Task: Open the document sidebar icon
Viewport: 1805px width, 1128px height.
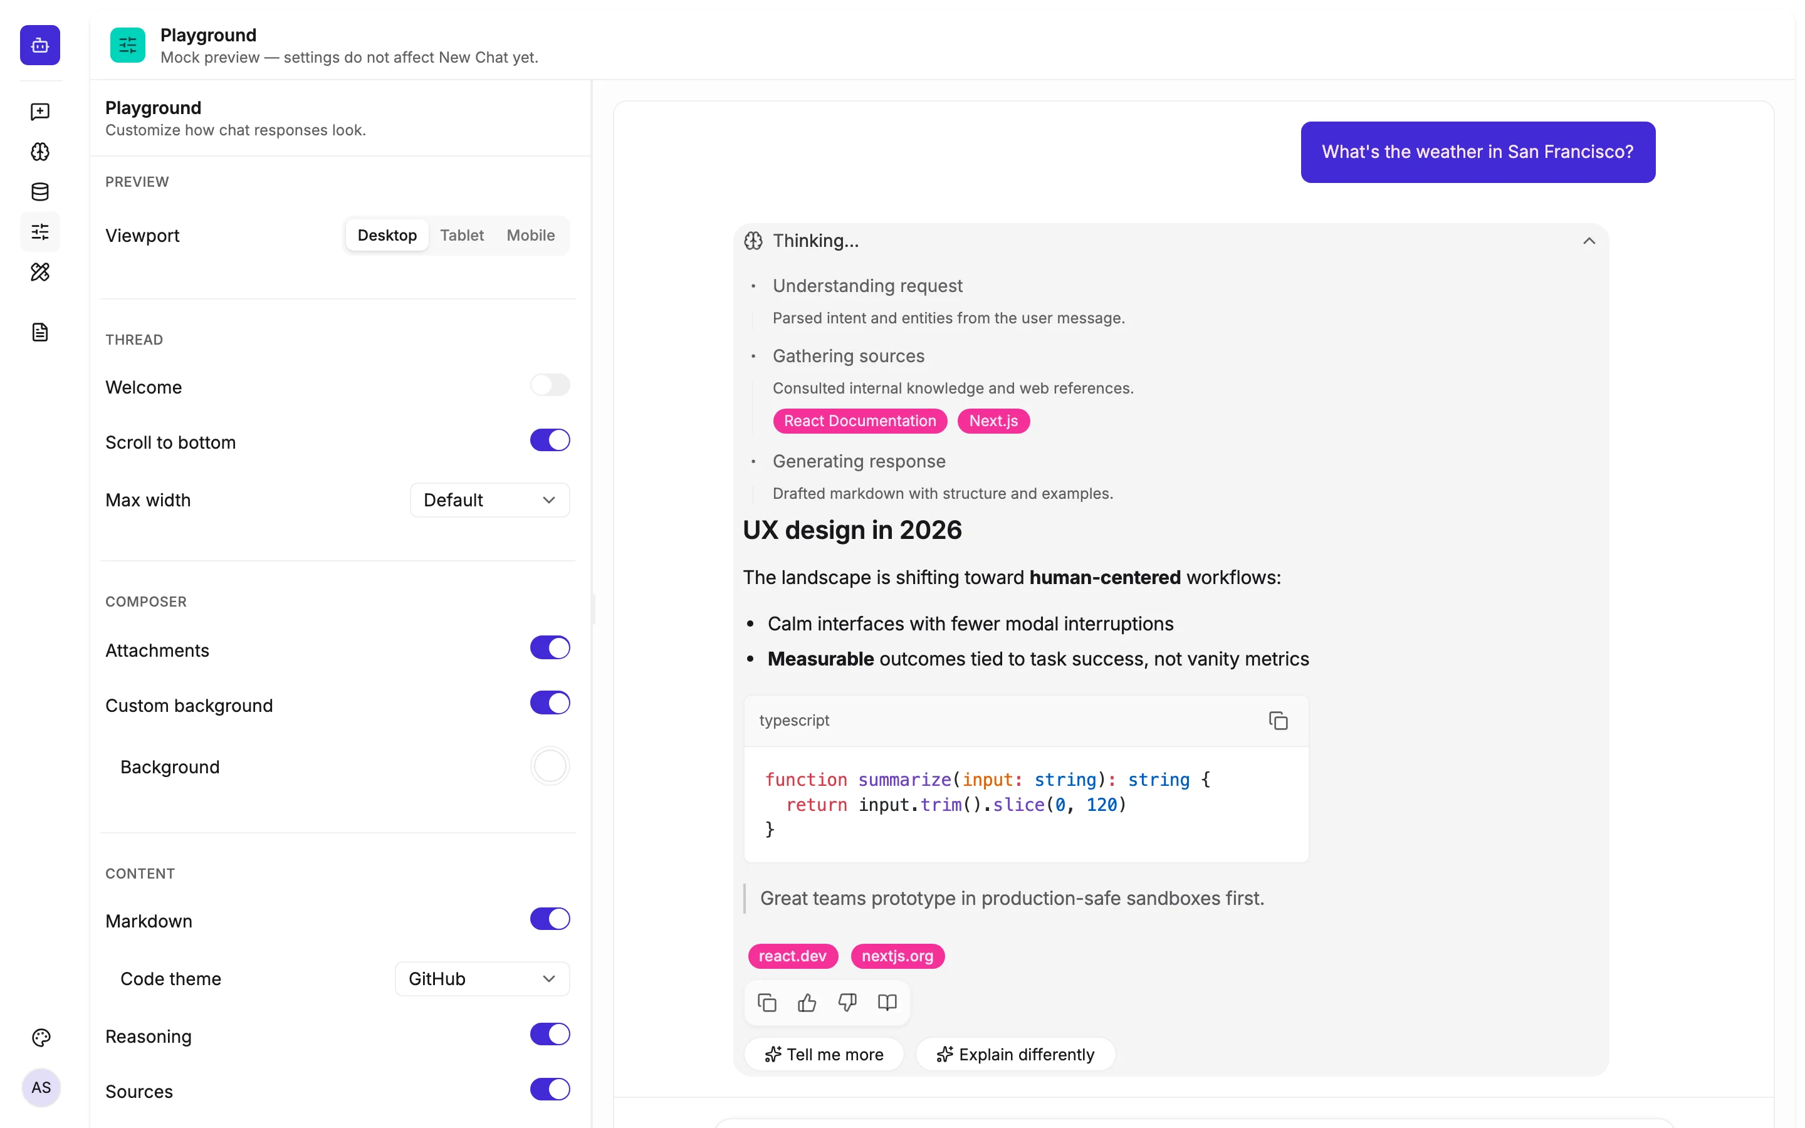Action: (x=40, y=332)
